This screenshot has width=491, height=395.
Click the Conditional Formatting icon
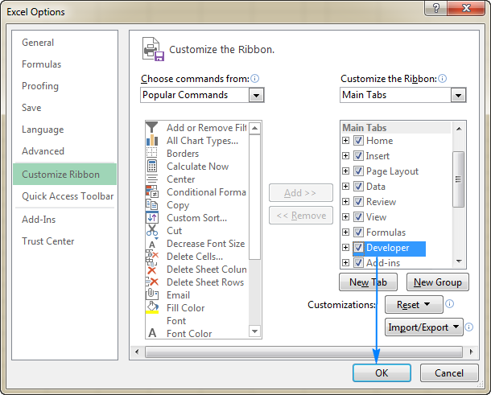click(152, 192)
